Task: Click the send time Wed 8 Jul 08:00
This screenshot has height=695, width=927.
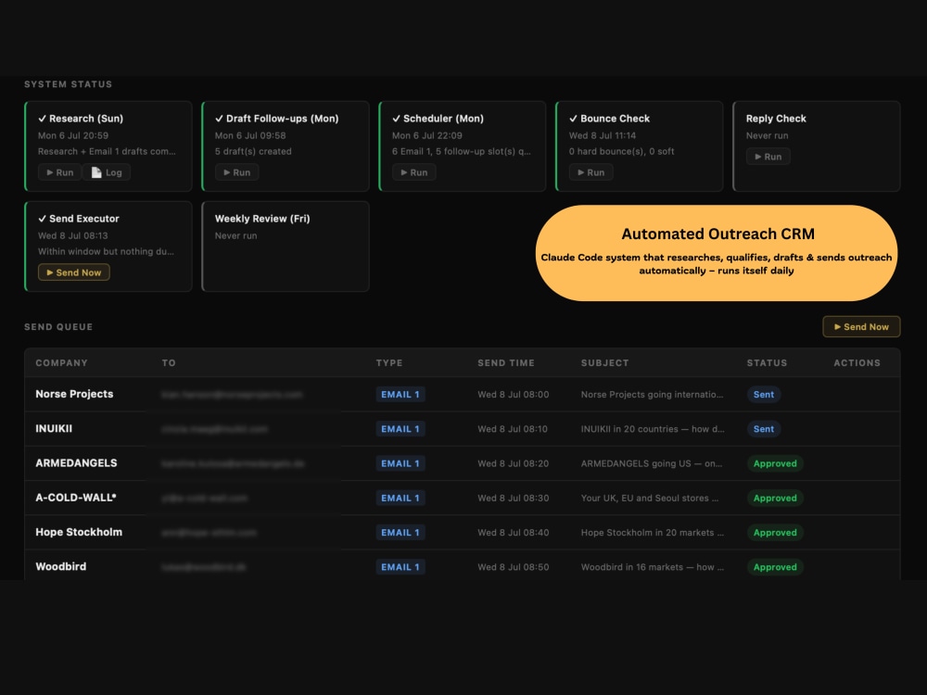Action: tap(514, 394)
